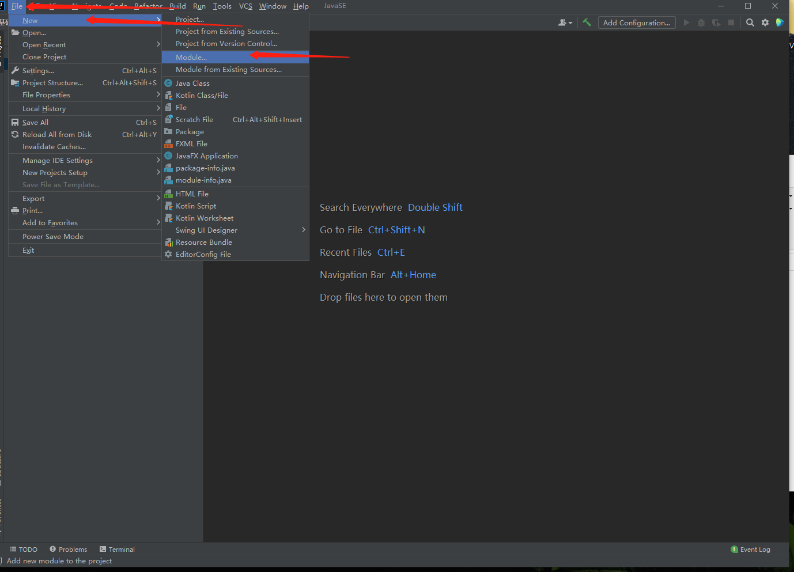
Task: Open the Problems tool window
Action: click(x=68, y=550)
